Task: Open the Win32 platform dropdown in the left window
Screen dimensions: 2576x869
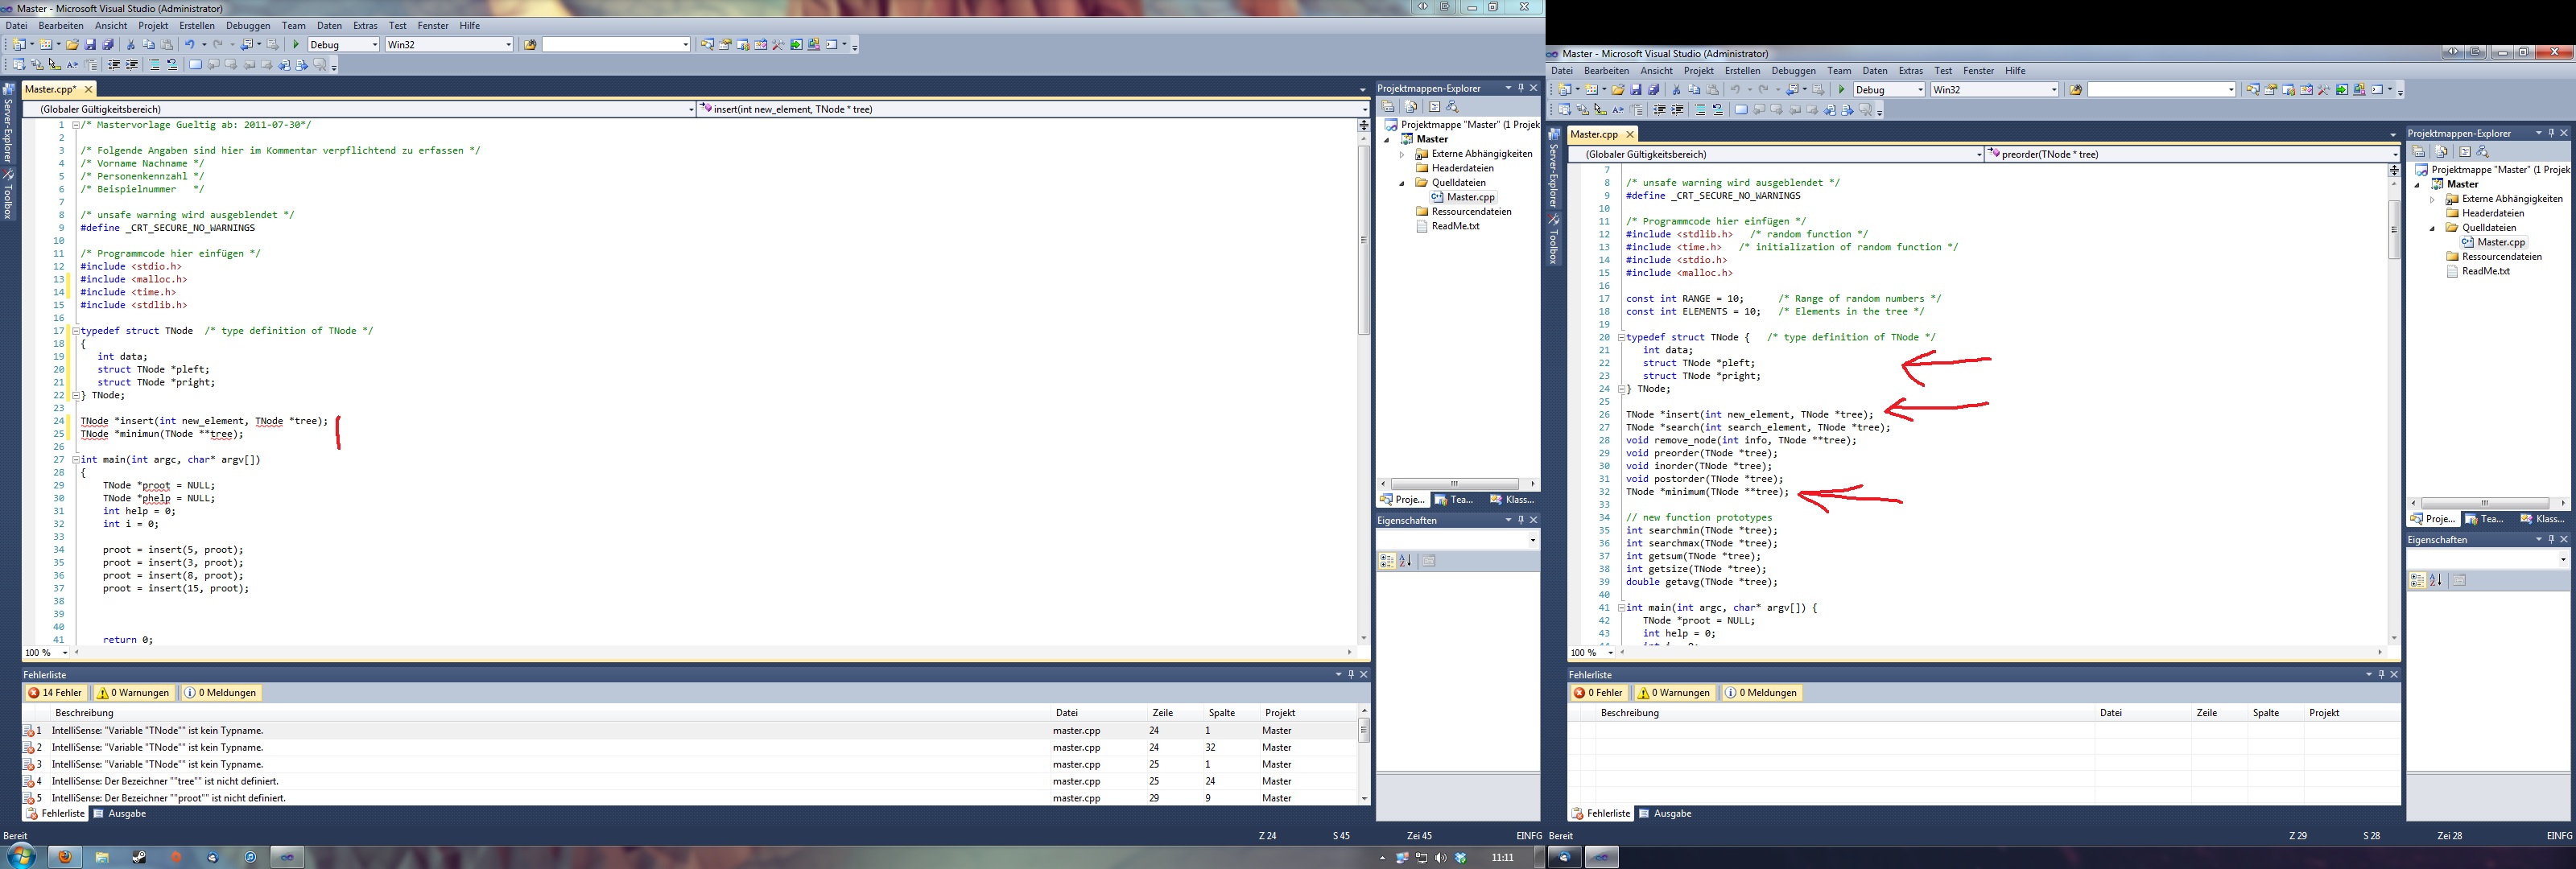Action: click(449, 44)
